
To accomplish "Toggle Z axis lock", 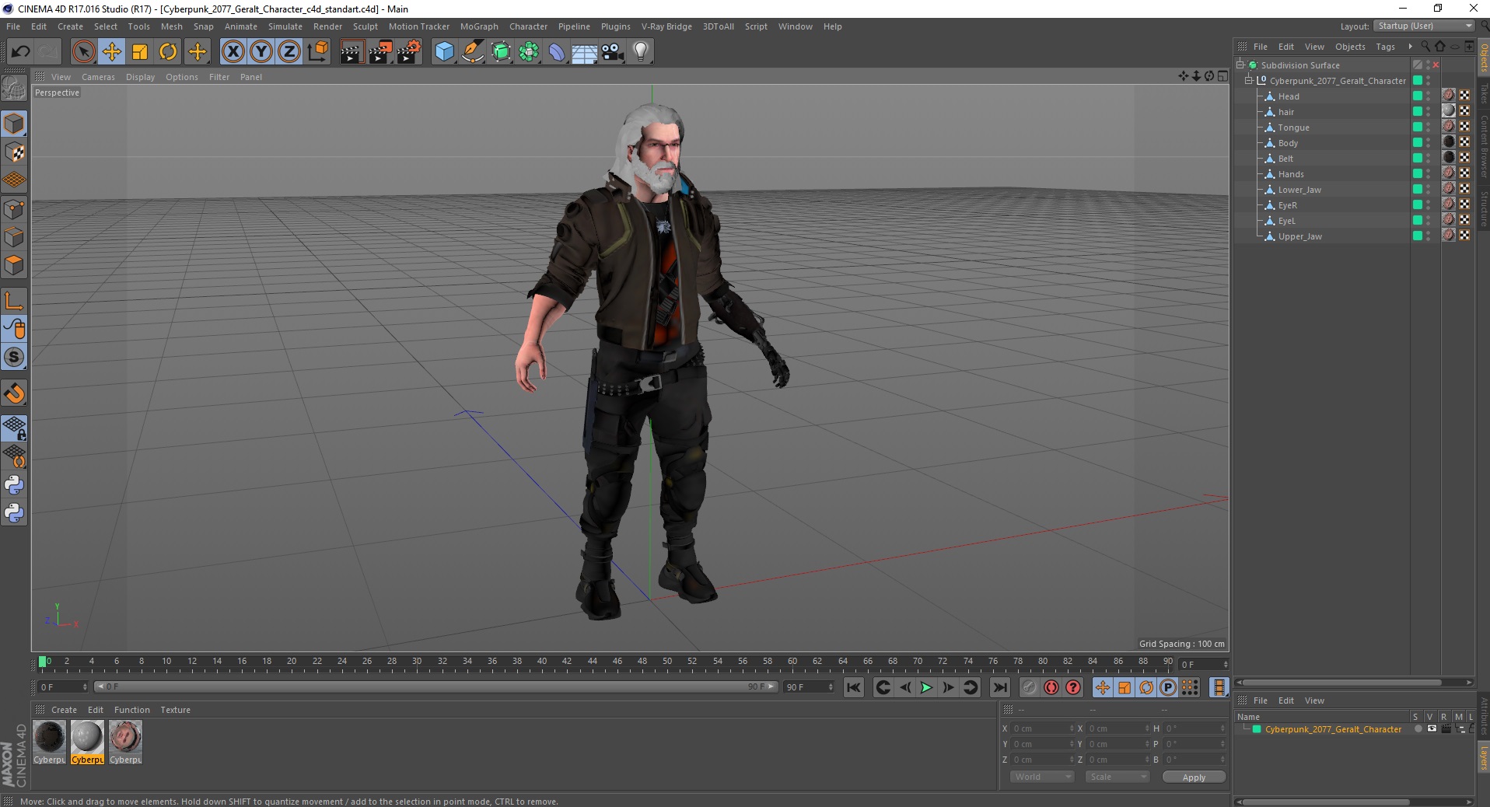I will tap(289, 52).
